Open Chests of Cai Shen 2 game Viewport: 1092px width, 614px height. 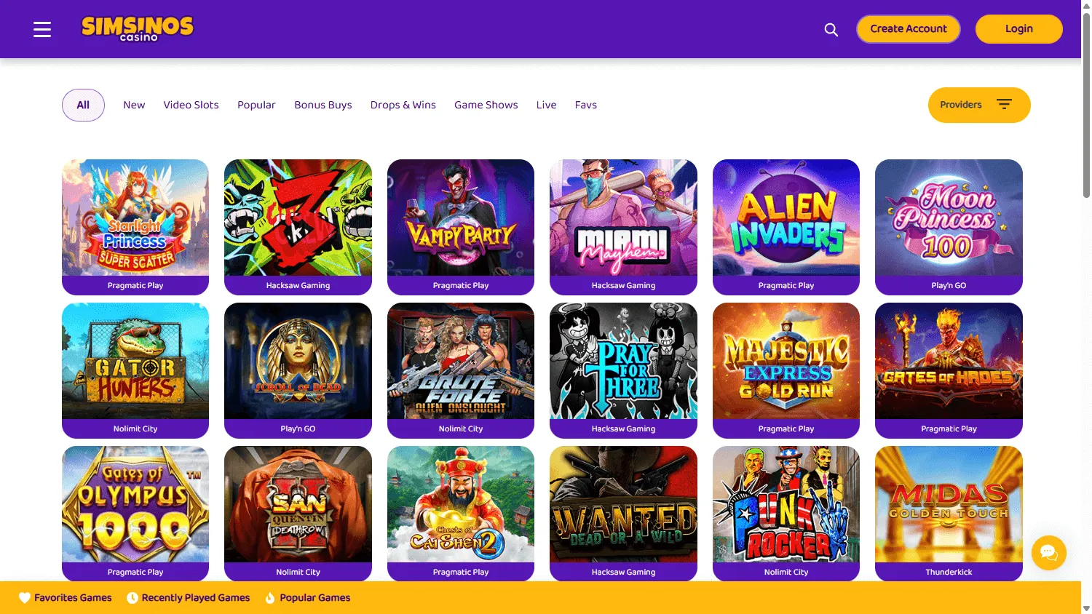(461, 514)
